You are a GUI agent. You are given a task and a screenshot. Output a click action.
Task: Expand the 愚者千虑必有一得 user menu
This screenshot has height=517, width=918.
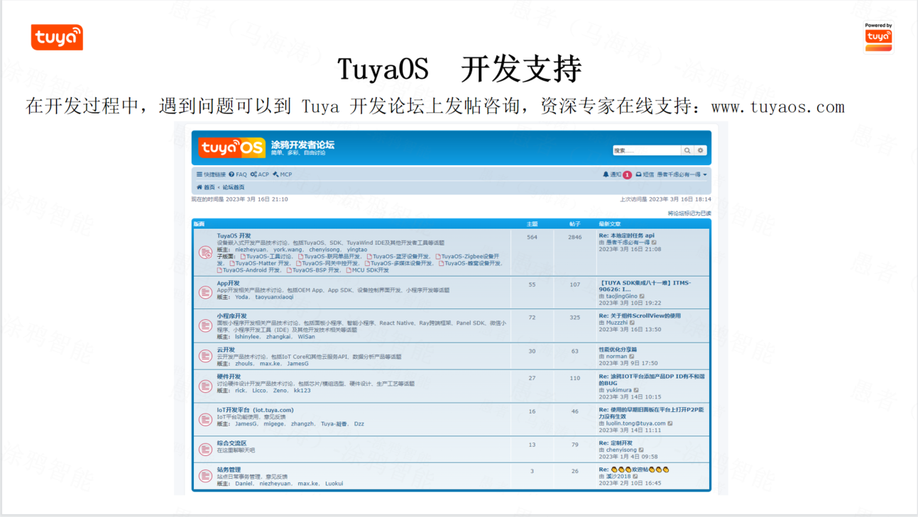point(682,174)
